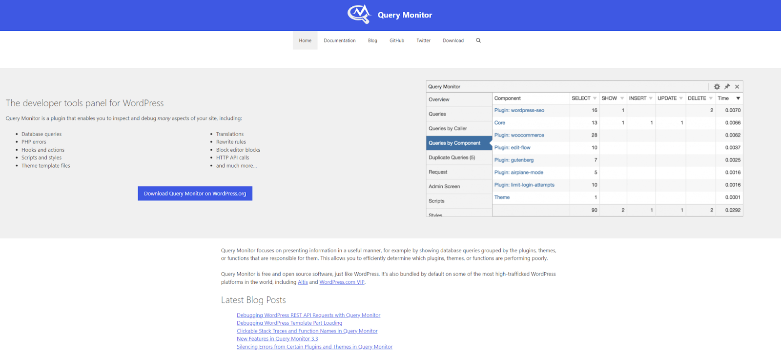Click the Component column header
The image size is (781, 354).
click(x=508, y=98)
